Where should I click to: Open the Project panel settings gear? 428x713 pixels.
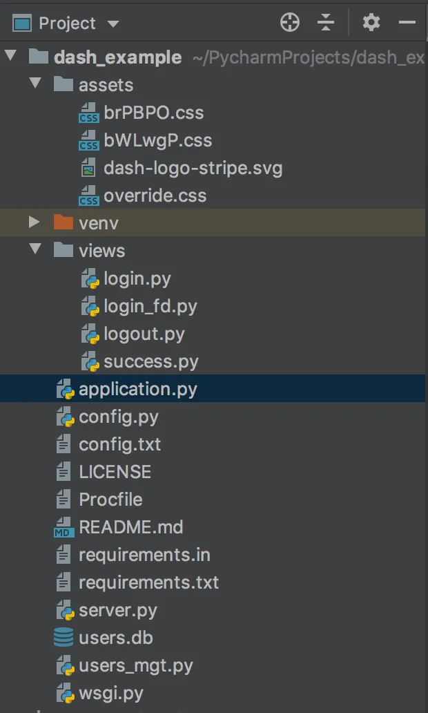point(371,23)
